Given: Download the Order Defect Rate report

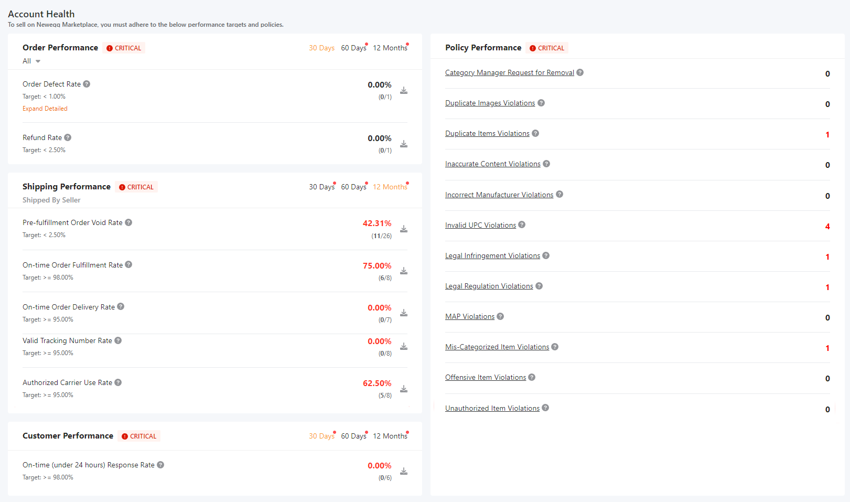Looking at the screenshot, I should [x=404, y=90].
